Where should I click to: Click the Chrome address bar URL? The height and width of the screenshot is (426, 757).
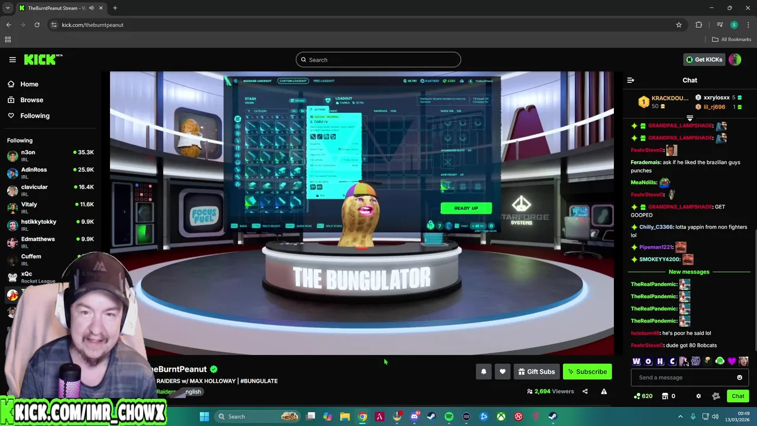93,25
